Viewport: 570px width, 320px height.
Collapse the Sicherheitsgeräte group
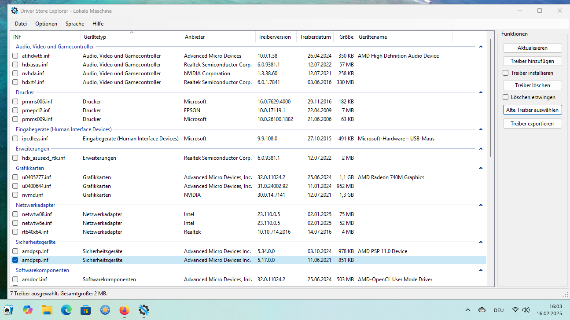coord(481,242)
